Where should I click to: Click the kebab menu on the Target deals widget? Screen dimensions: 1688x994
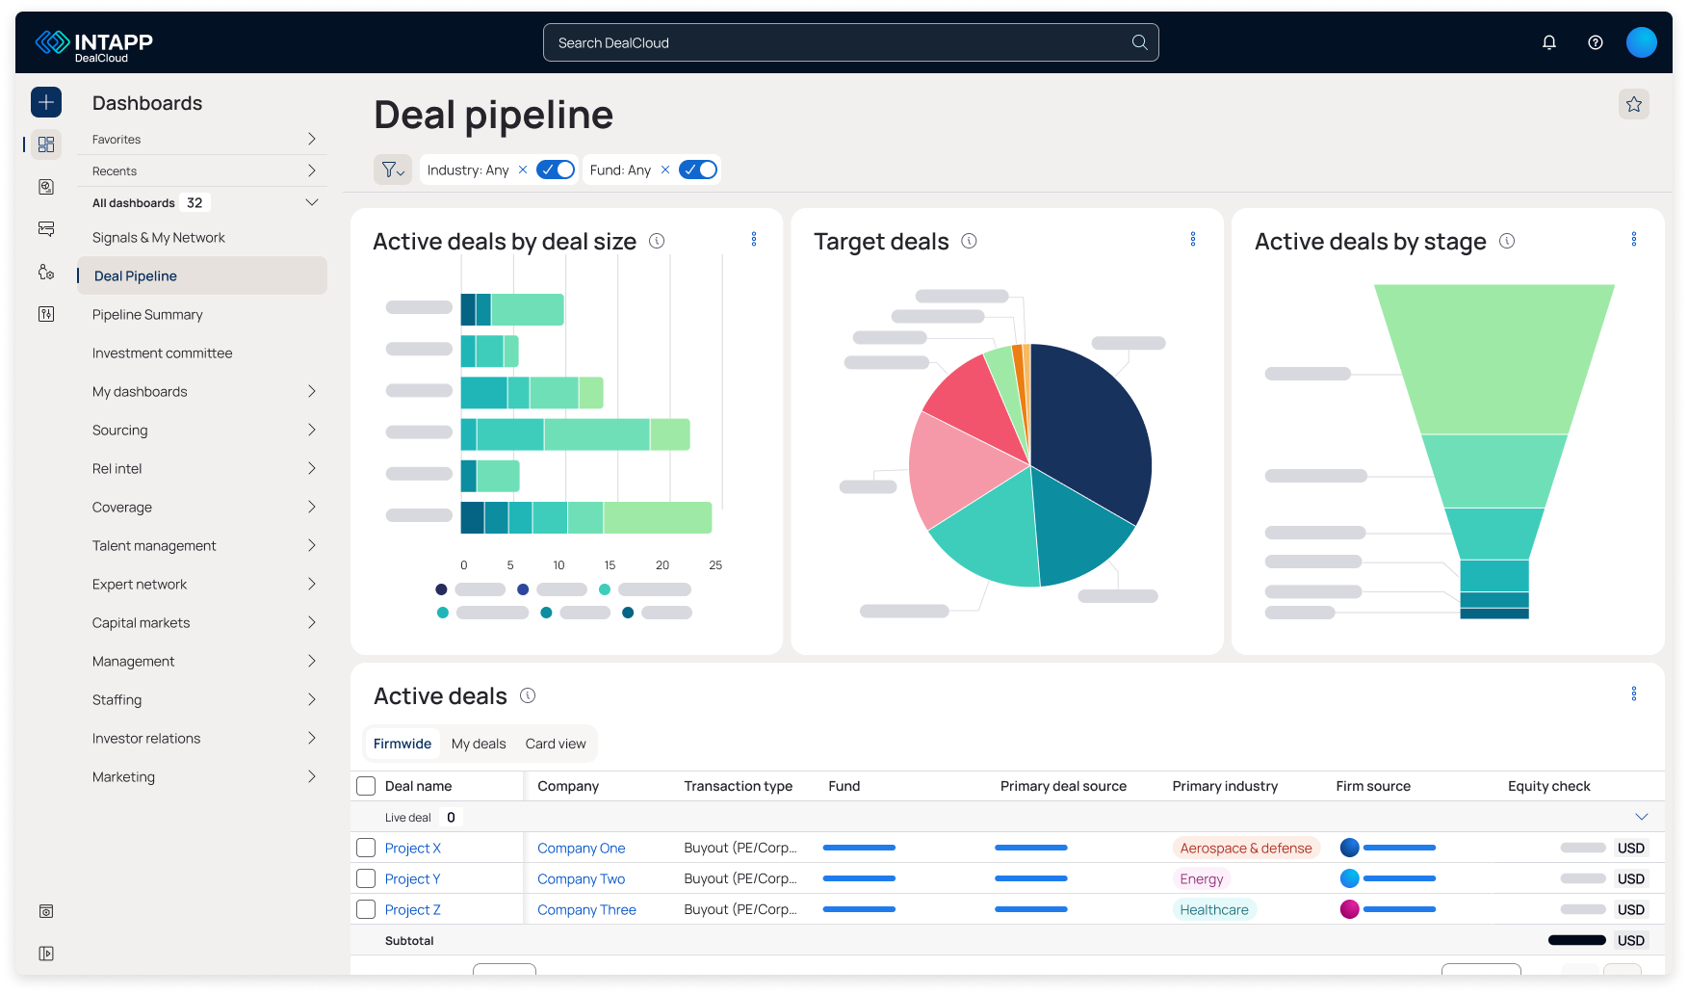point(1193,238)
